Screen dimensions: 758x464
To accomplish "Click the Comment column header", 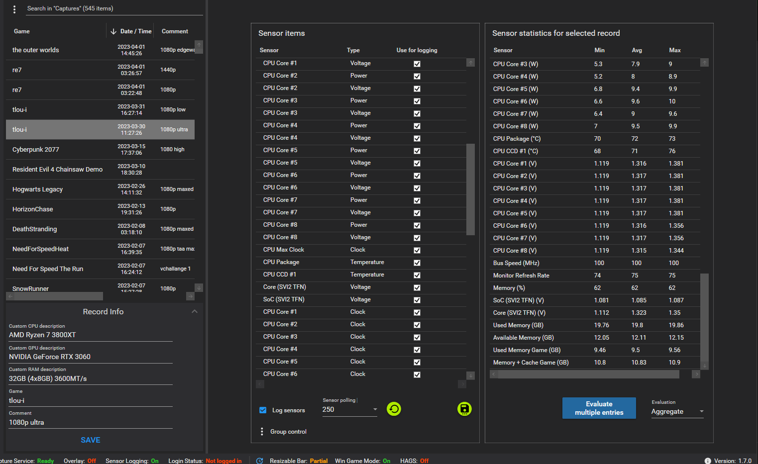I will (x=175, y=31).
